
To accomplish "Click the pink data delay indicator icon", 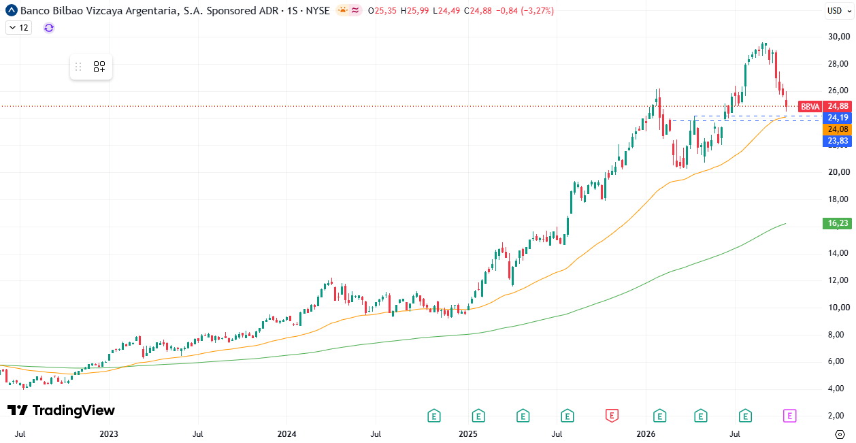I will (355, 10).
